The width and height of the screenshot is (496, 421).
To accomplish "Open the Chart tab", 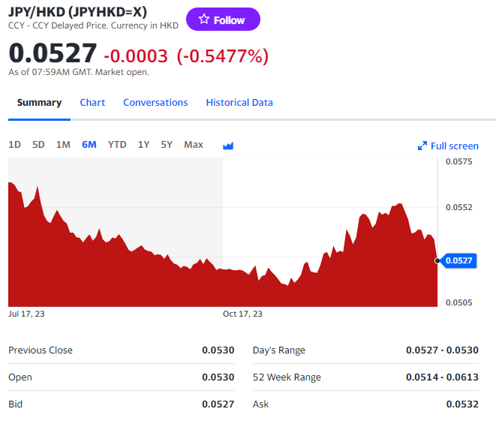I will point(92,102).
